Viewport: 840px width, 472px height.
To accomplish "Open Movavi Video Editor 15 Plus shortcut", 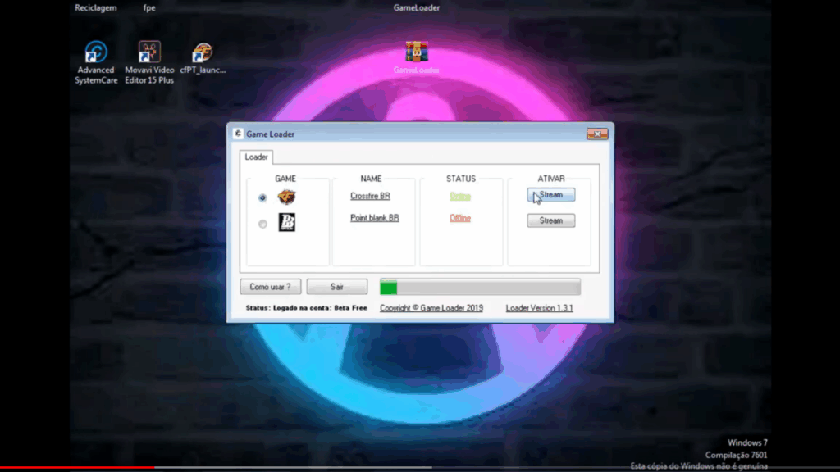I will coord(149,53).
